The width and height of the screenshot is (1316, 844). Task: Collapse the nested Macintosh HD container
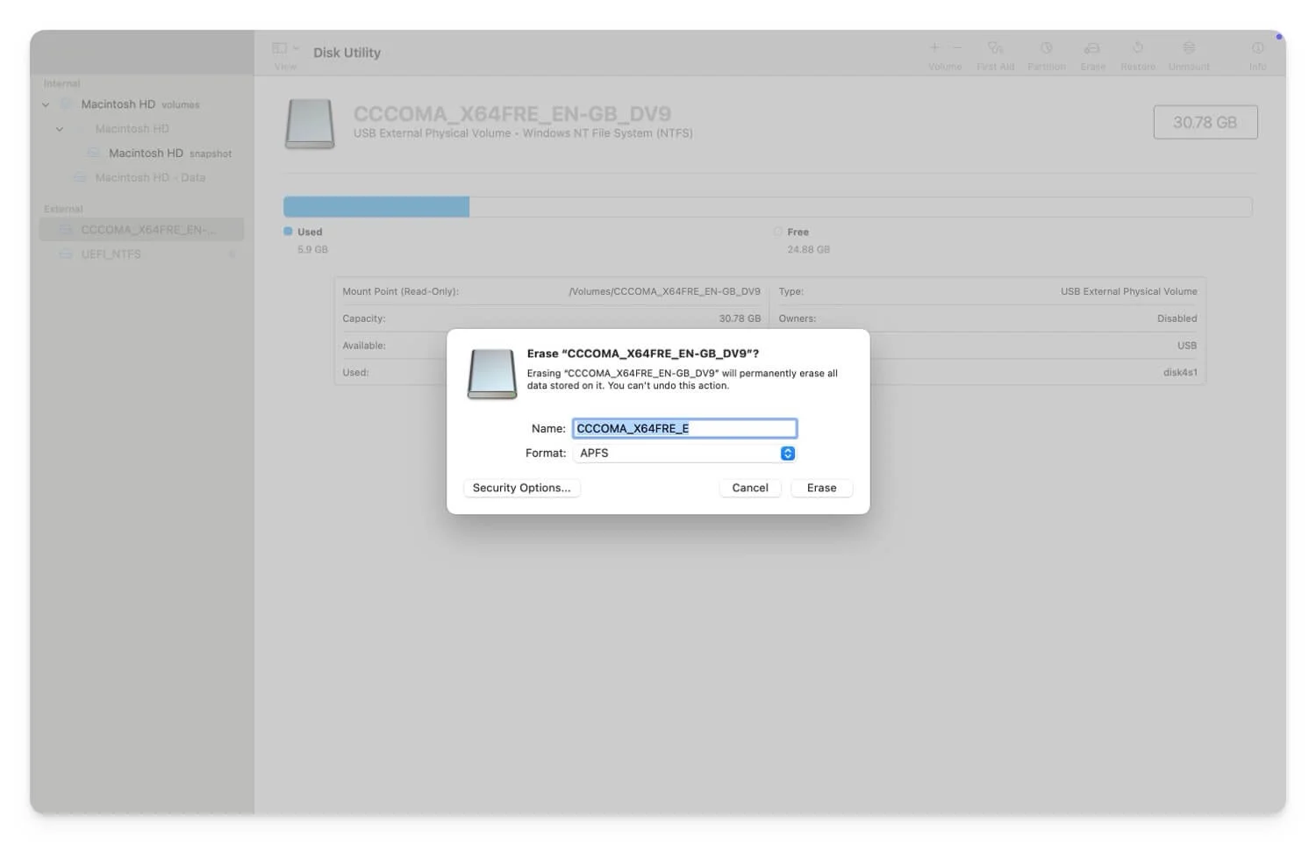coord(60,129)
